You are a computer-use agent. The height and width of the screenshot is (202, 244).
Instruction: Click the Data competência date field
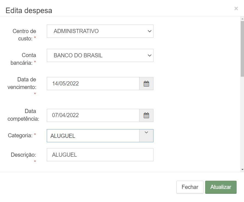pos(93,115)
